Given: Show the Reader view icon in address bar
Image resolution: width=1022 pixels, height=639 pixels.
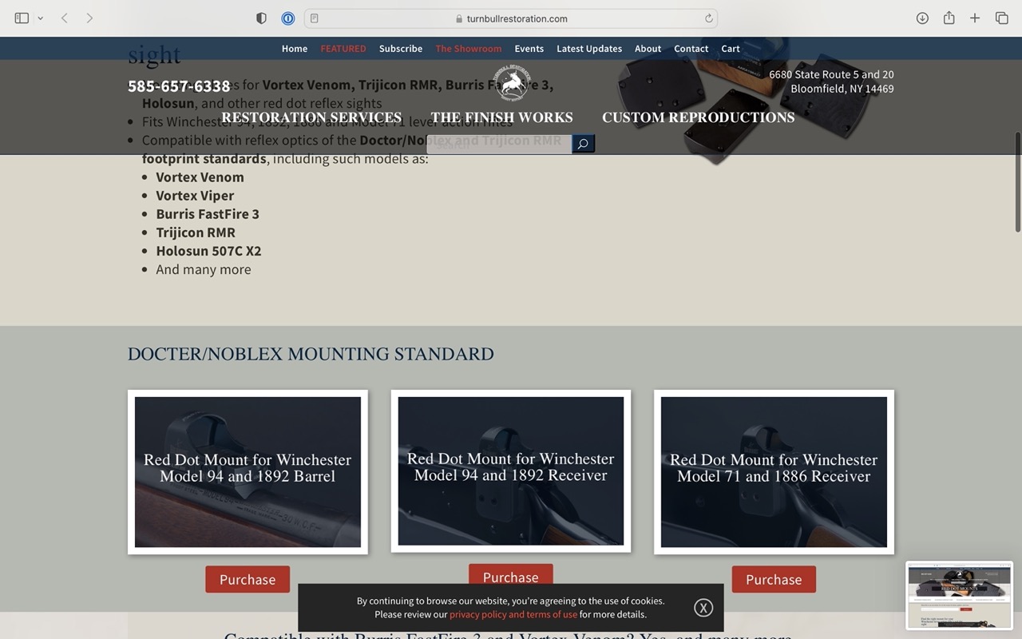Looking at the screenshot, I should click(315, 18).
